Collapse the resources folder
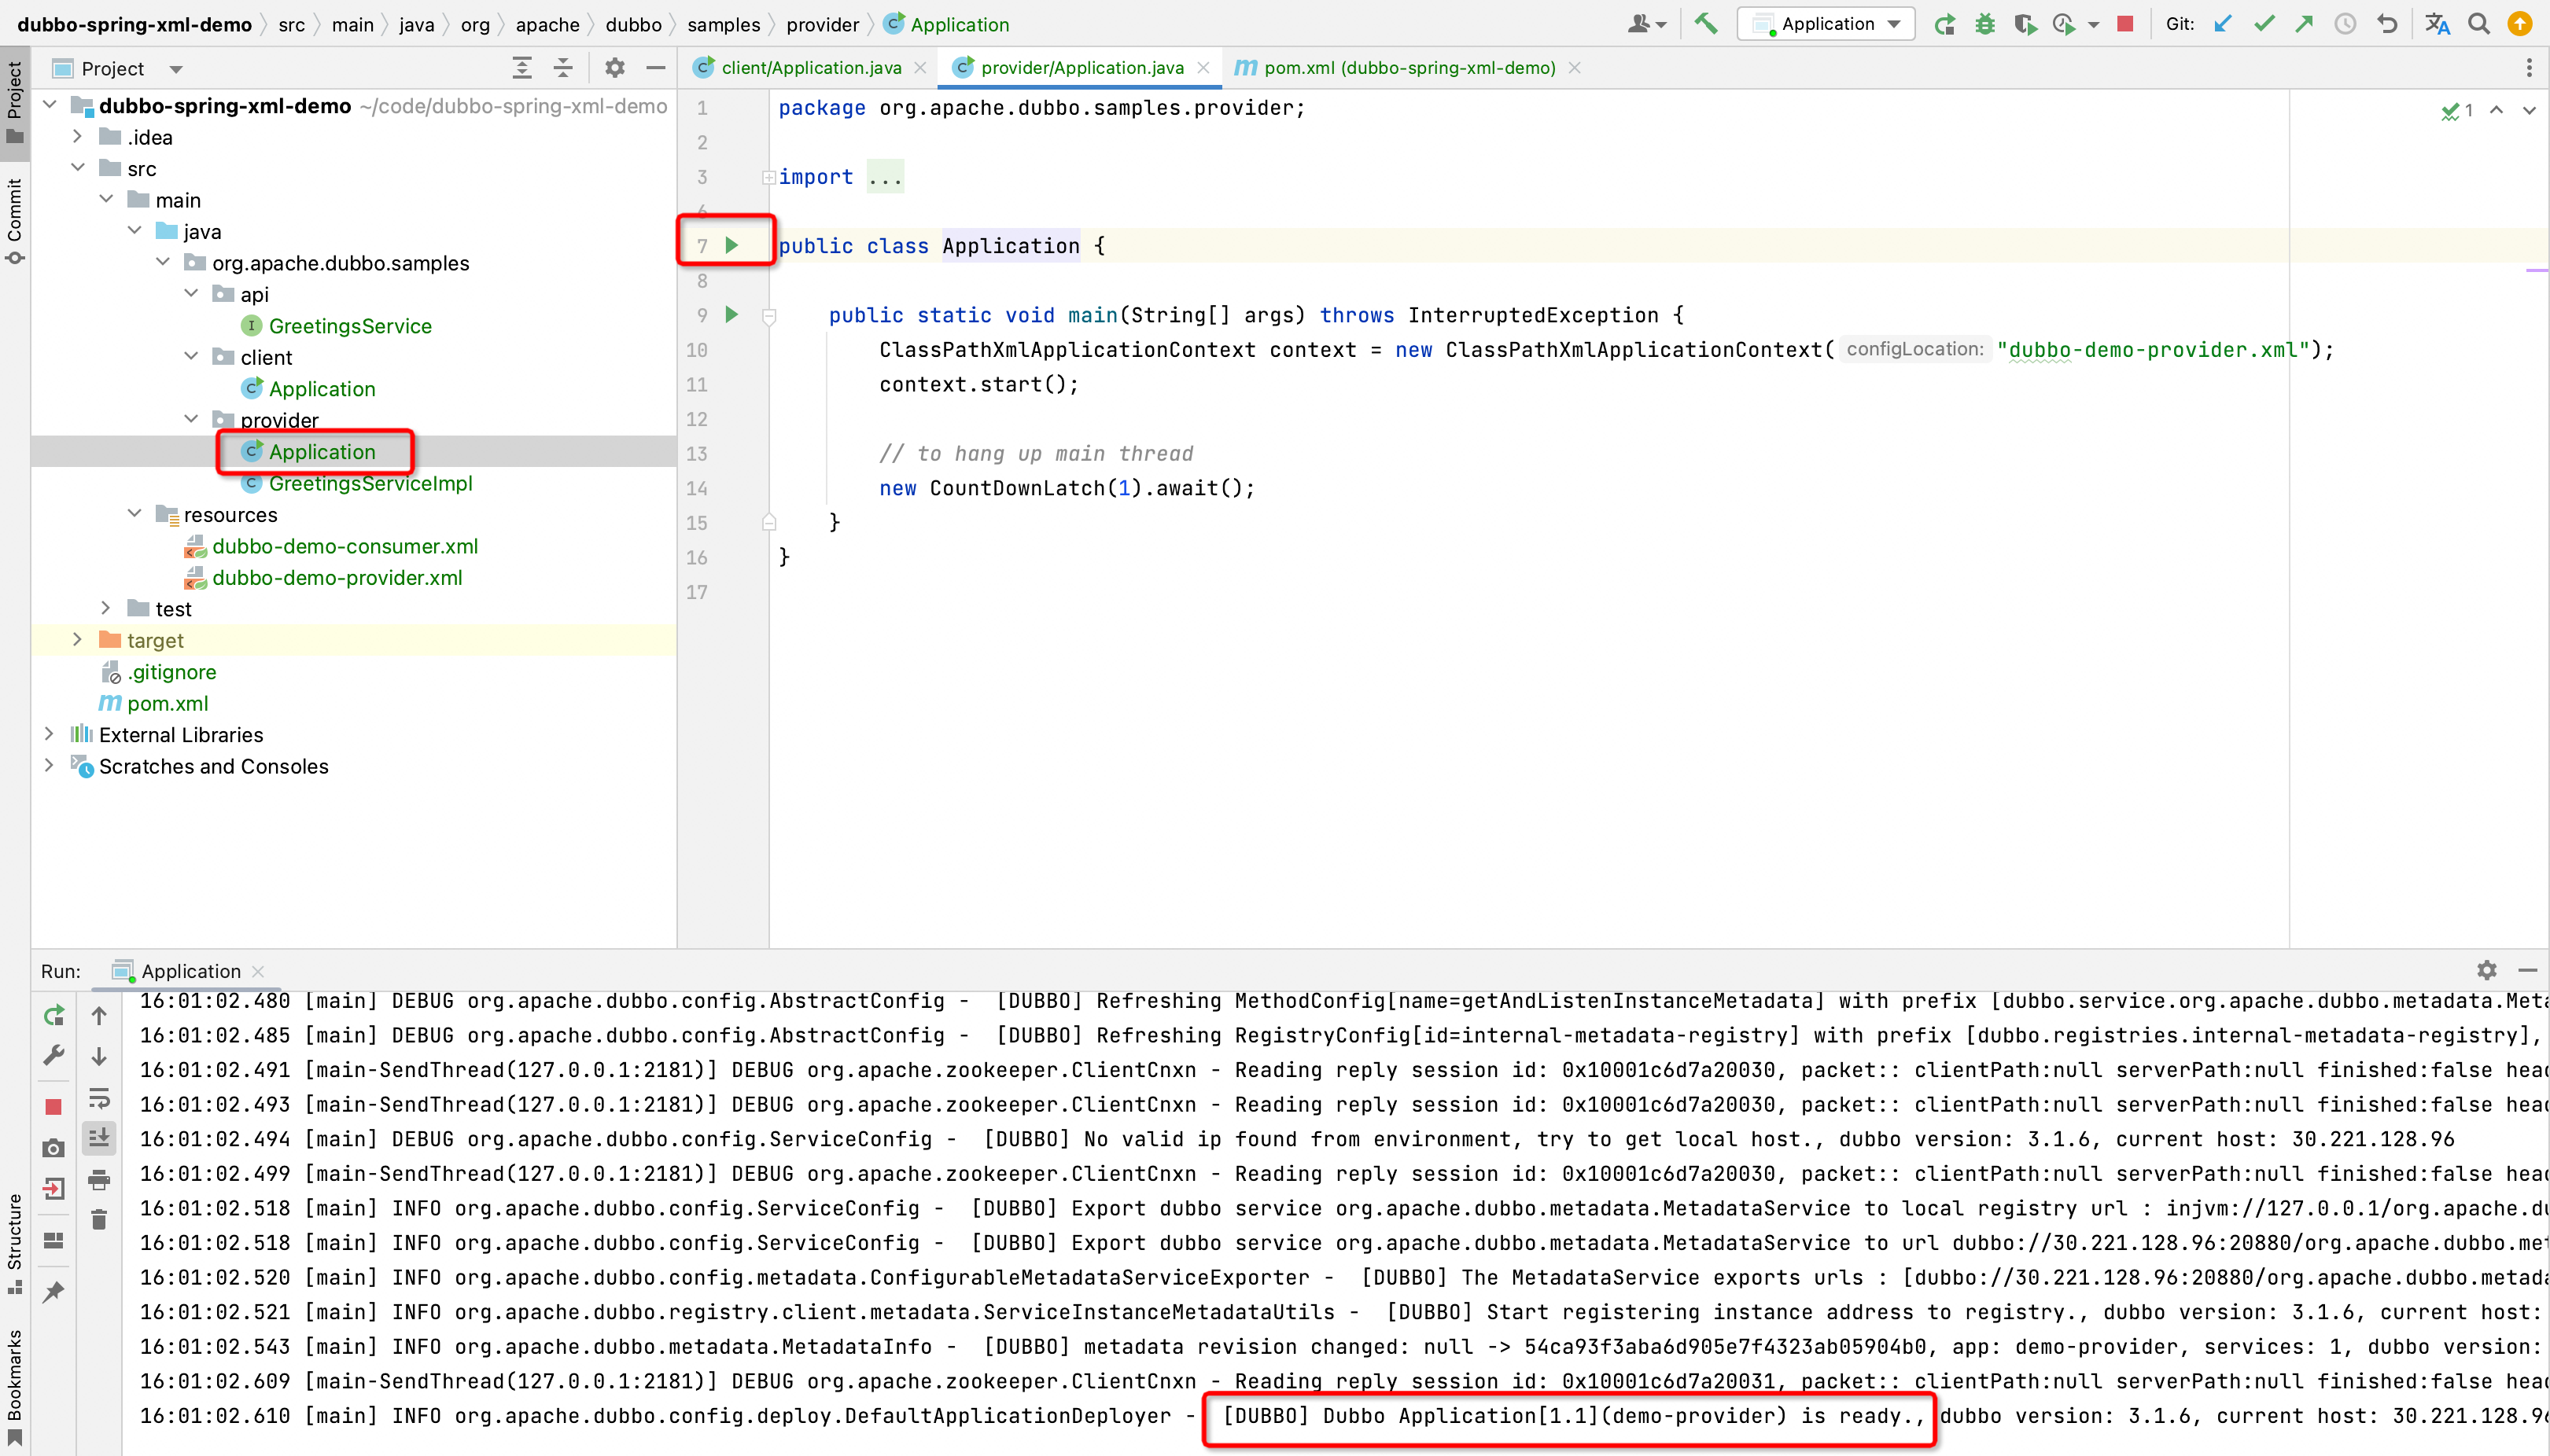2550x1456 pixels. (x=134, y=514)
